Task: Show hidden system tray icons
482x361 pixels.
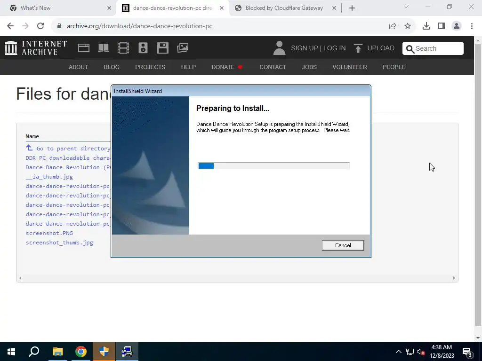Action: [x=398, y=352]
